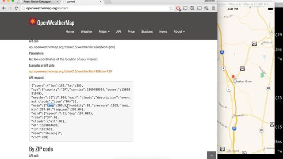Open the example API call link lat=35&lon=139

[70, 72]
